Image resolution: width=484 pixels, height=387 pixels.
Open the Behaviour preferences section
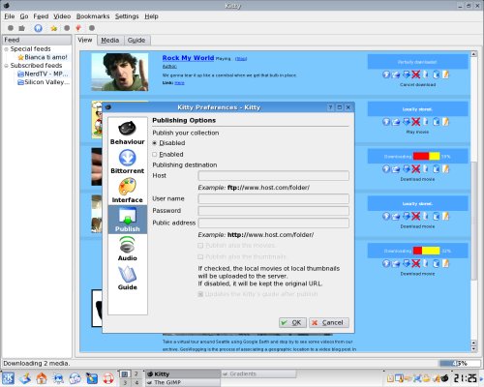(128, 133)
